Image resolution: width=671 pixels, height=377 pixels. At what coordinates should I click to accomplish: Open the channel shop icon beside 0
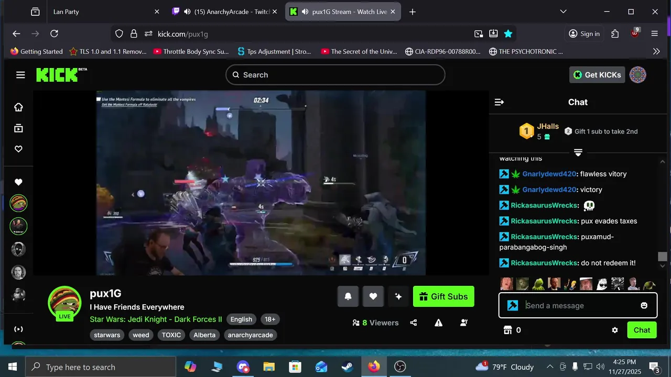click(x=507, y=330)
